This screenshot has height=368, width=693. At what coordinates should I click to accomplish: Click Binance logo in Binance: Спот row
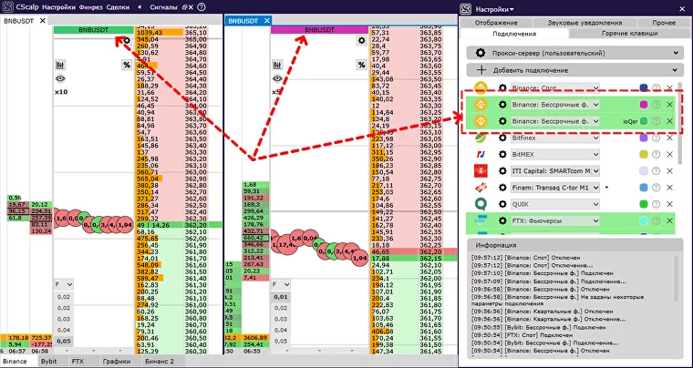pyautogui.click(x=481, y=87)
